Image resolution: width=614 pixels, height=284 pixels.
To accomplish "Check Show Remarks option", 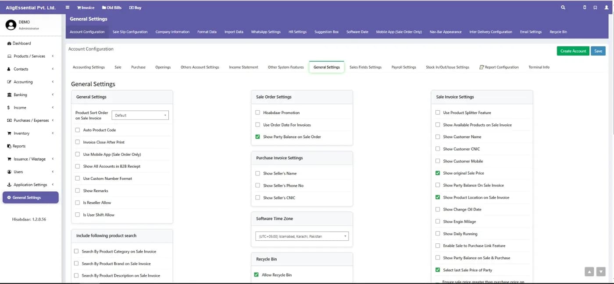I will (78, 191).
